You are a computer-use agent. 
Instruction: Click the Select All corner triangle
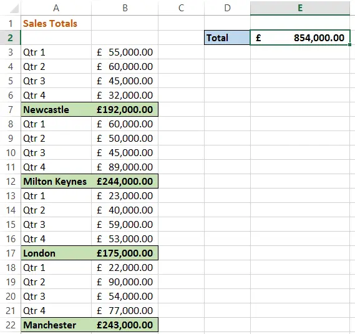click(x=14, y=8)
